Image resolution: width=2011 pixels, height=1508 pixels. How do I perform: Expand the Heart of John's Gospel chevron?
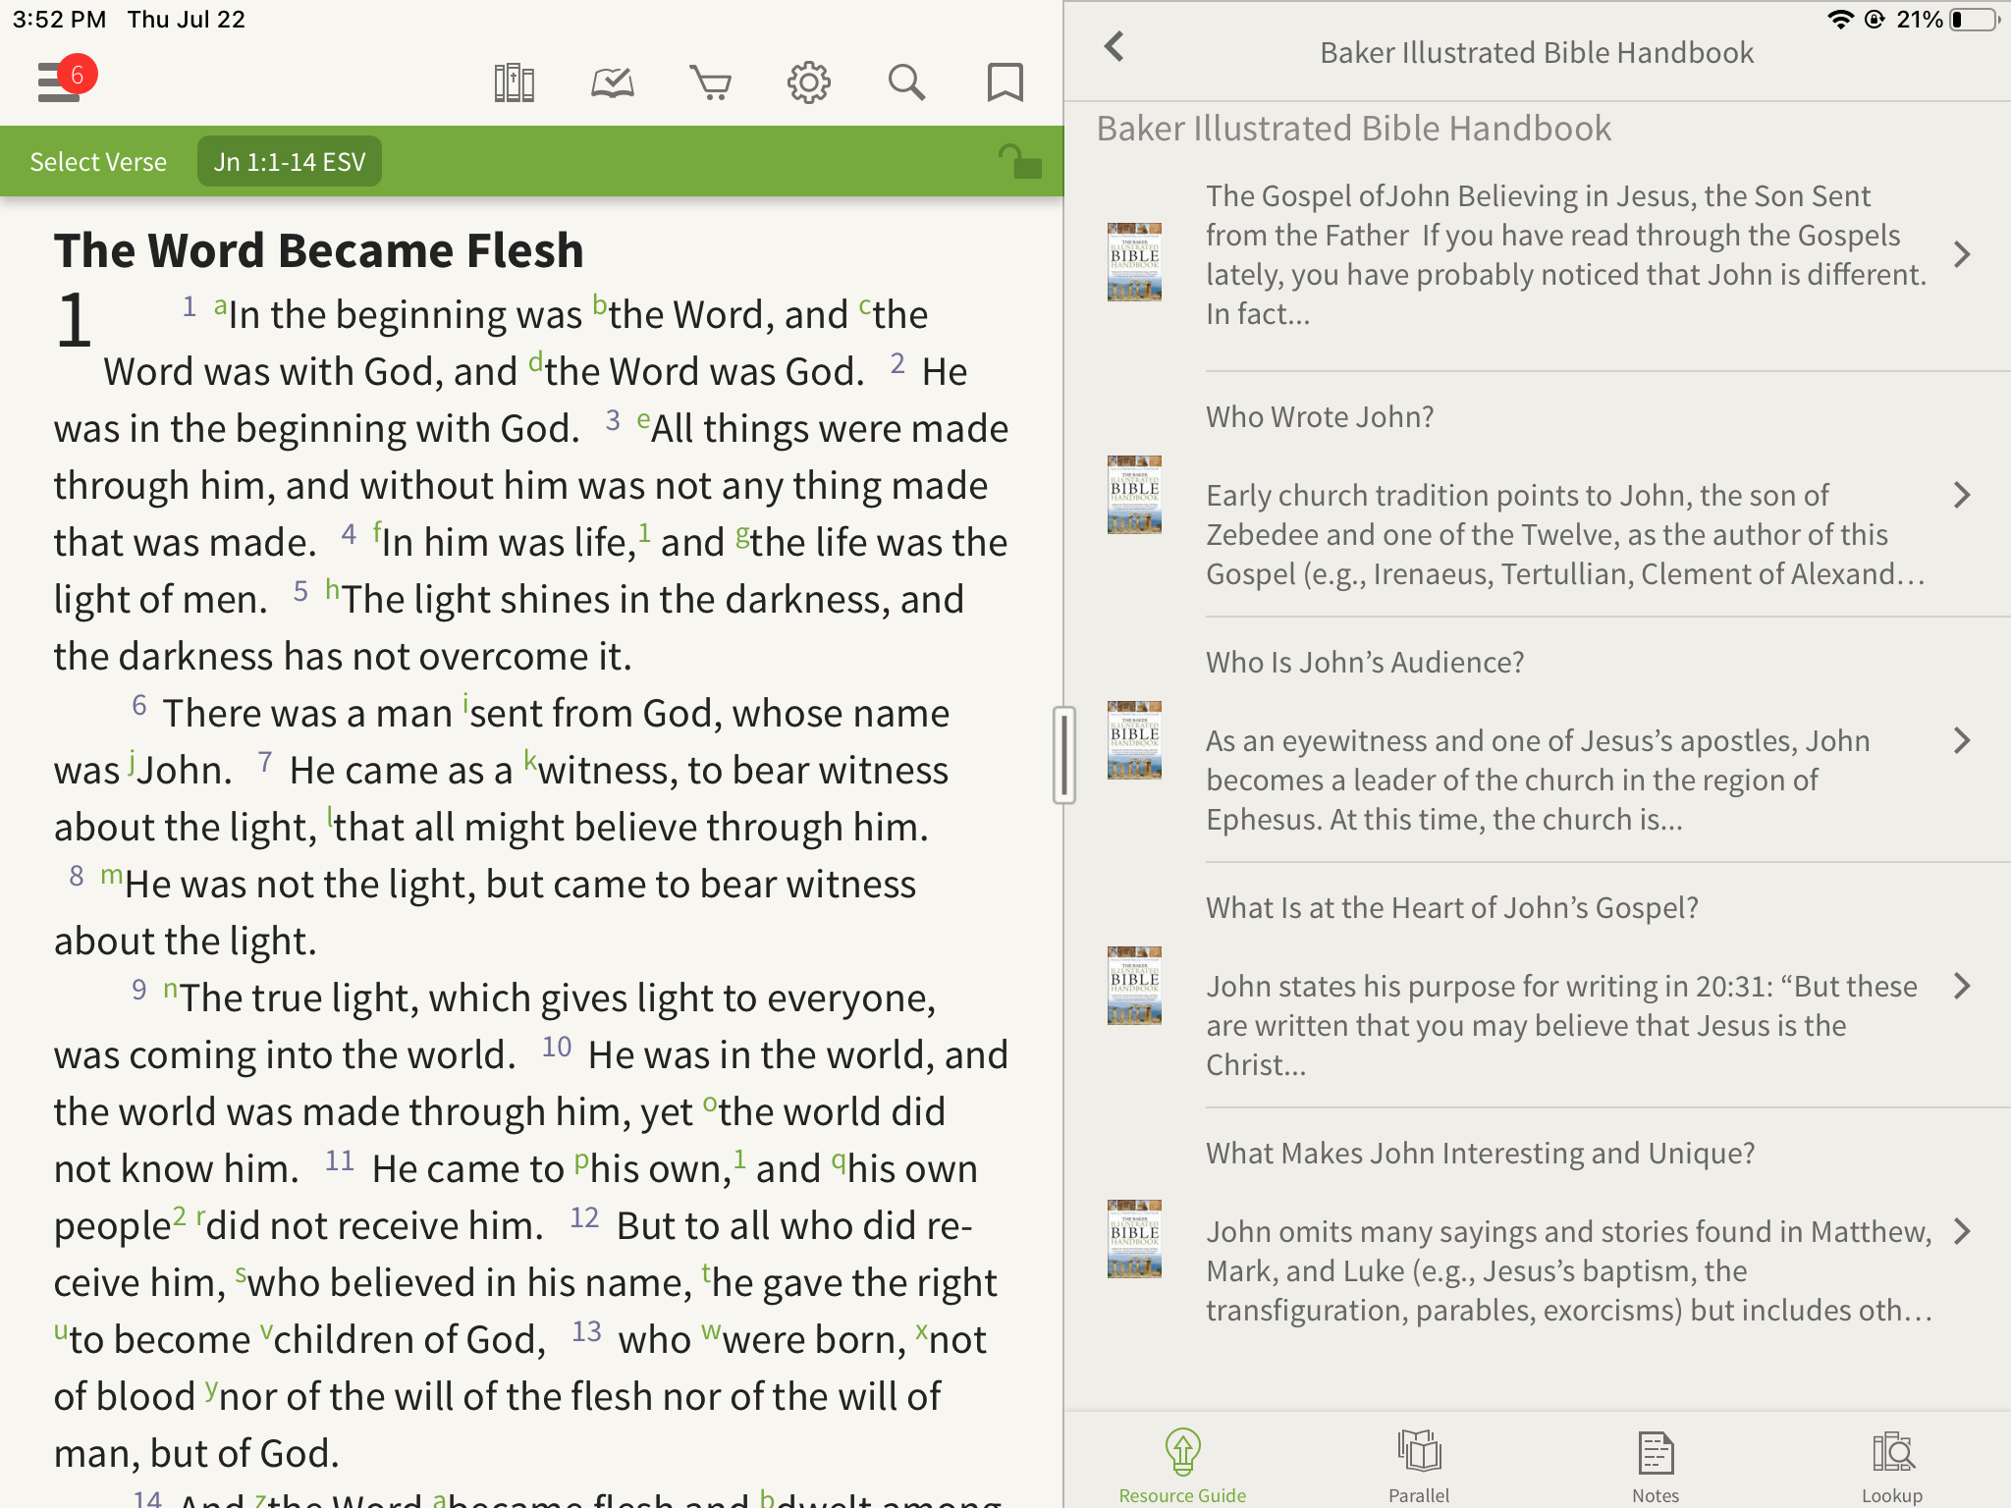pos(1962,986)
